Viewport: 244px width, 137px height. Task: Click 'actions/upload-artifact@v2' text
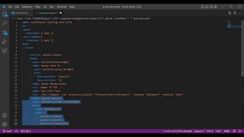point(60,102)
